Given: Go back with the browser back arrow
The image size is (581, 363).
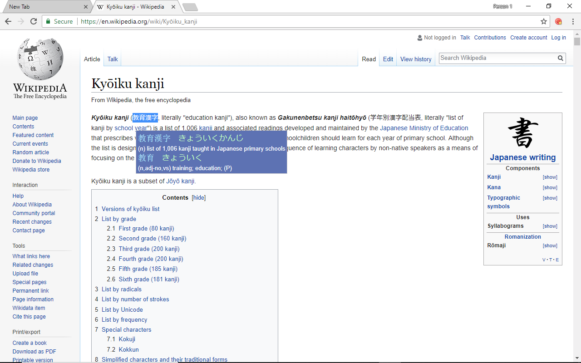Looking at the screenshot, I should pyautogui.click(x=8, y=21).
